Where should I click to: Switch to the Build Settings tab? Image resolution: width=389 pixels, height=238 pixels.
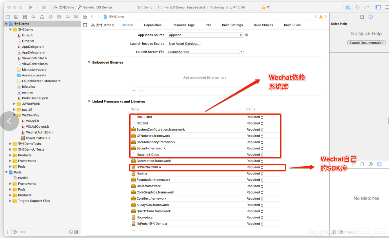coord(232,25)
